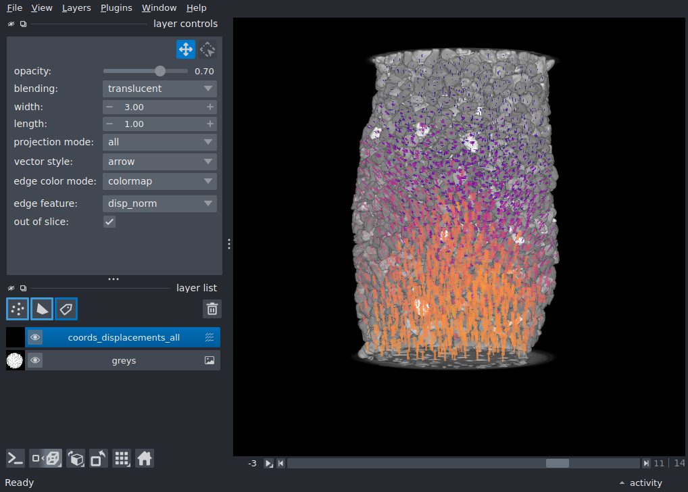Reset view with home icon
The height and width of the screenshot is (492, 688).
pyautogui.click(x=145, y=459)
